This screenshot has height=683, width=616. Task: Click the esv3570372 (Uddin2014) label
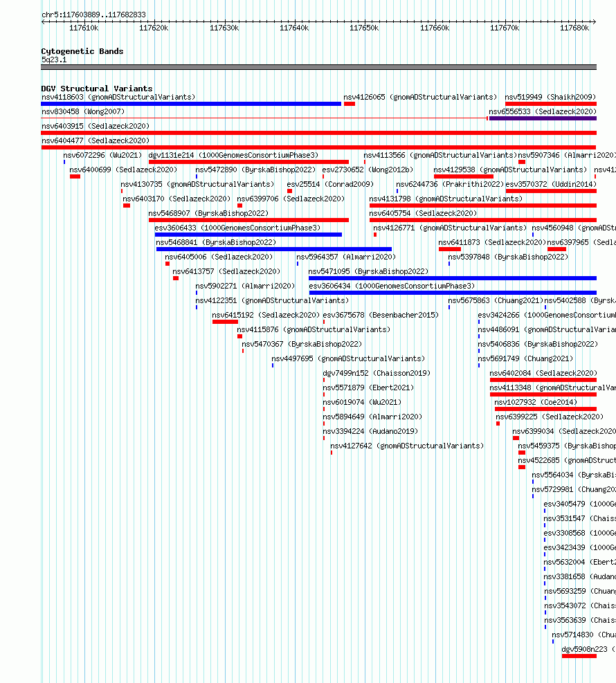pyautogui.click(x=551, y=184)
